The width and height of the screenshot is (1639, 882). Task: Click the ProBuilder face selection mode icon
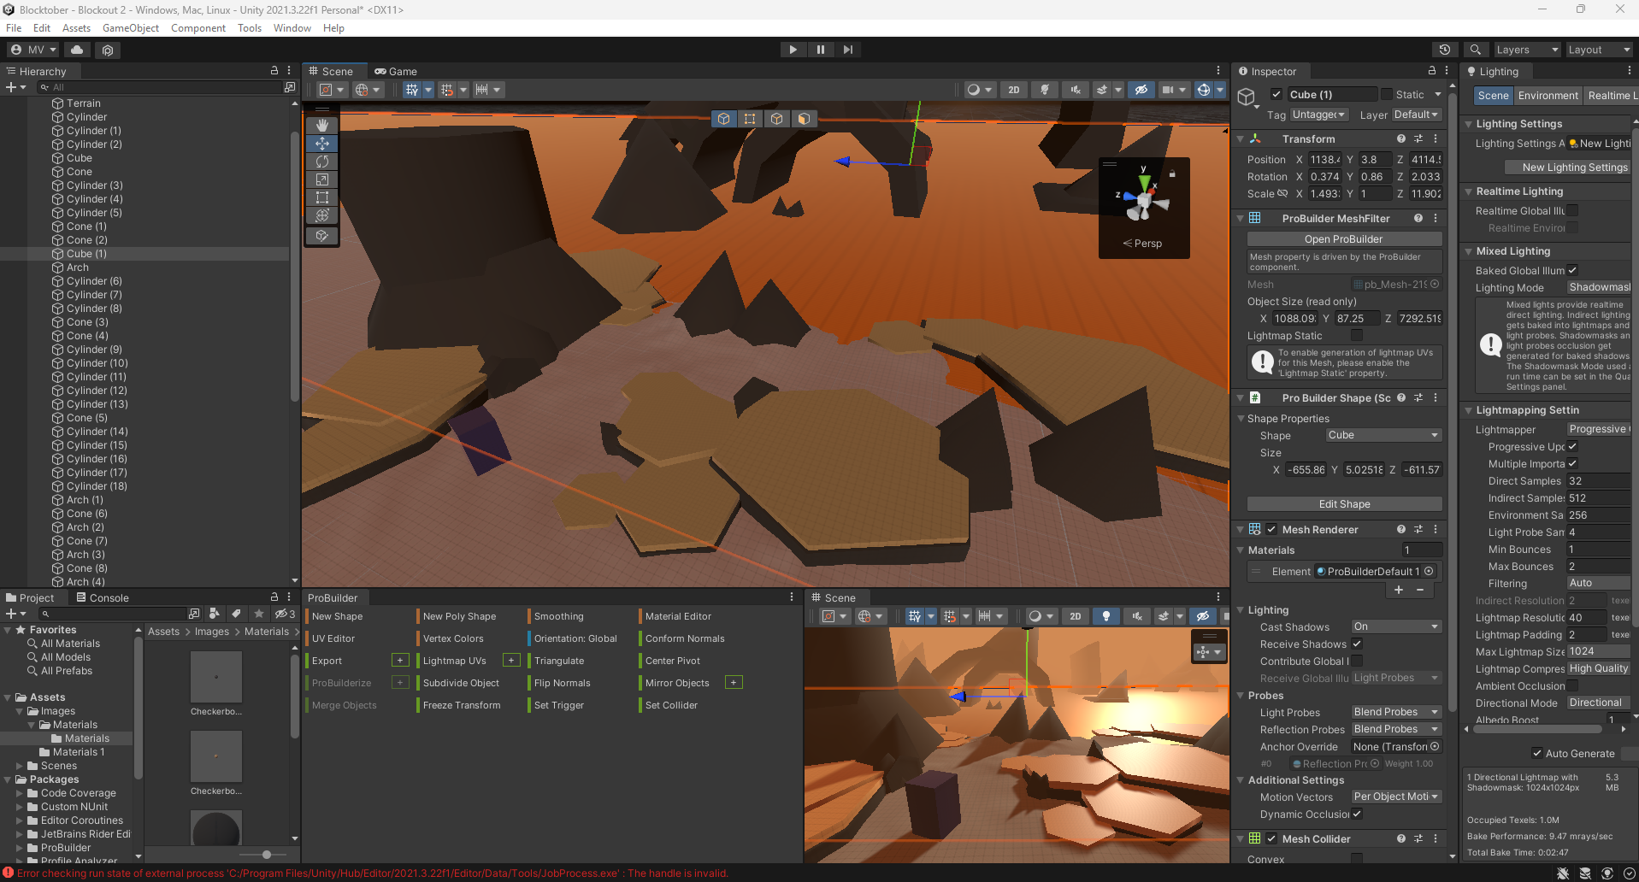803,119
